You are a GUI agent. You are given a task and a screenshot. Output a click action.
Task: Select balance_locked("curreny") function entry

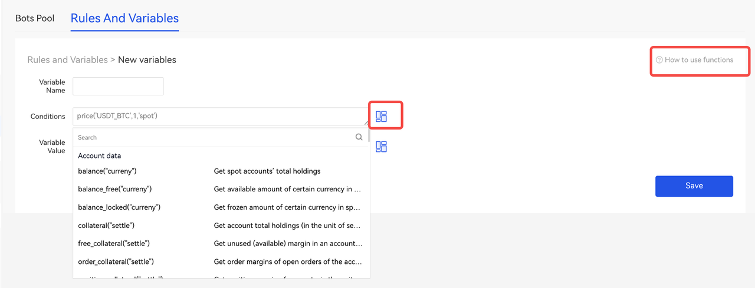pos(119,207)
